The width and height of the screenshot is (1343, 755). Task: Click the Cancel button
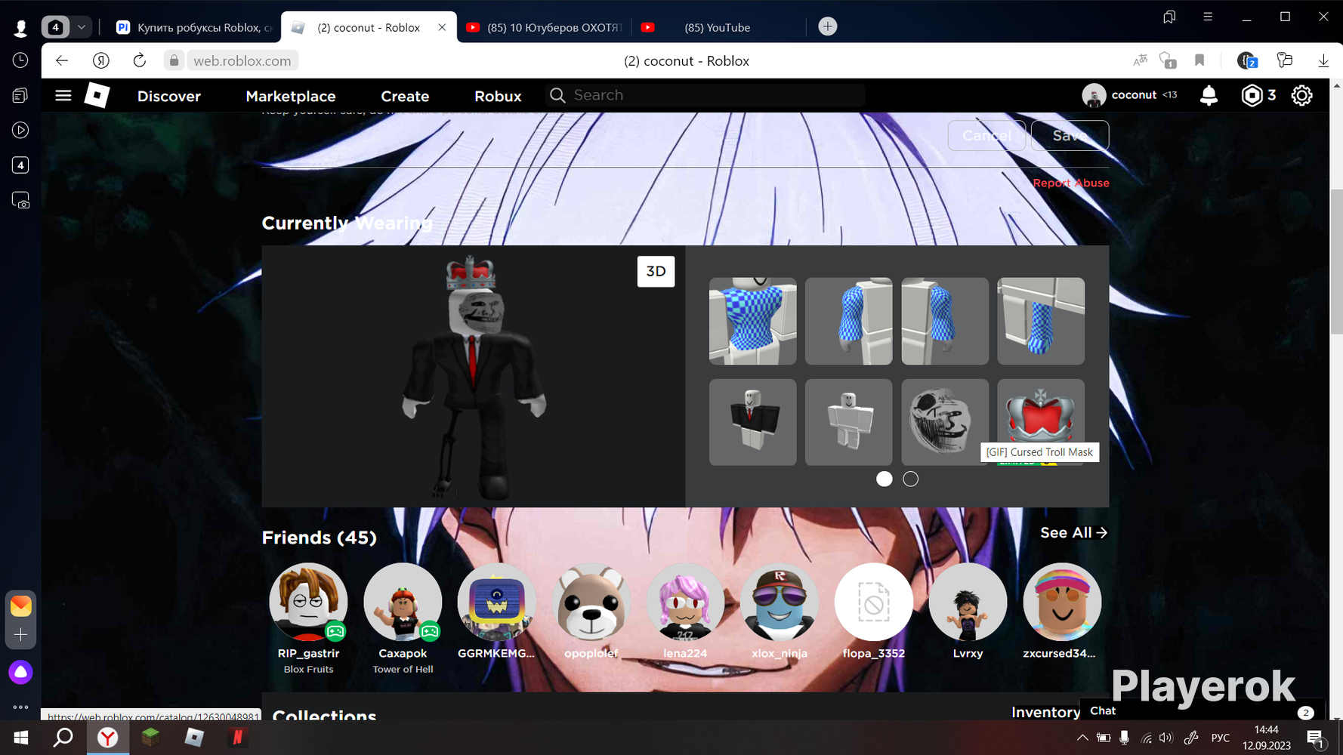coord(986,135)
